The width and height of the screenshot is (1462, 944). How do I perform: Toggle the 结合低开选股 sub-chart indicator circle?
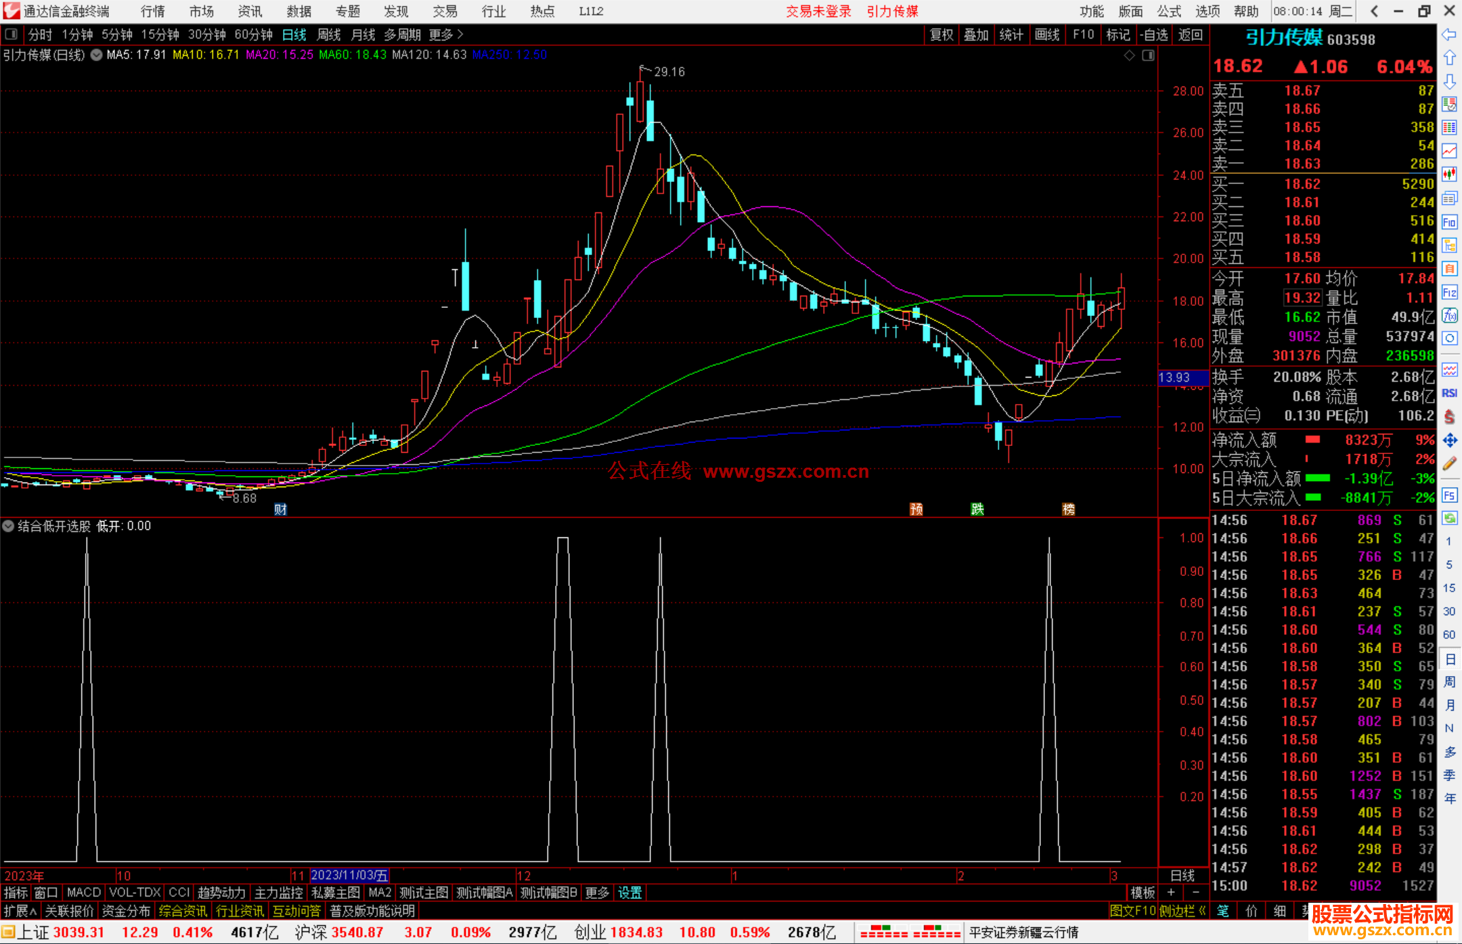pos(8,526)
